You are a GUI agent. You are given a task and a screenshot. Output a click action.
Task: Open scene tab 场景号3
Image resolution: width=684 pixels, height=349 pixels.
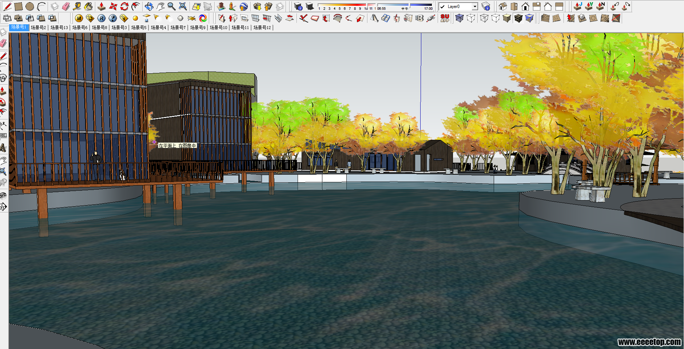pos(119,28)
